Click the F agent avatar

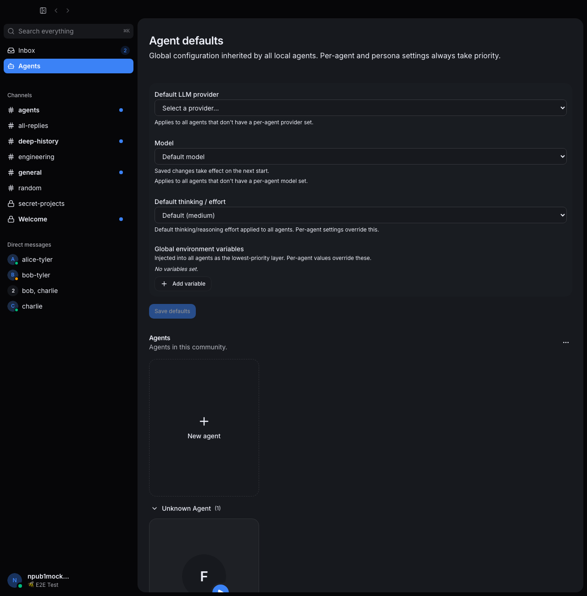pyautogui.click(x=204, y=573)
